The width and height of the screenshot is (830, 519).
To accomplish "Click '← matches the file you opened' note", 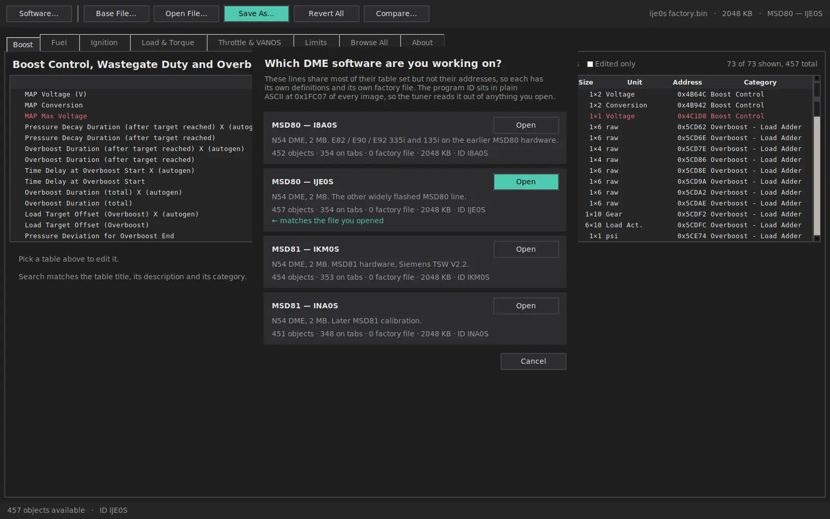I will 328,221.
